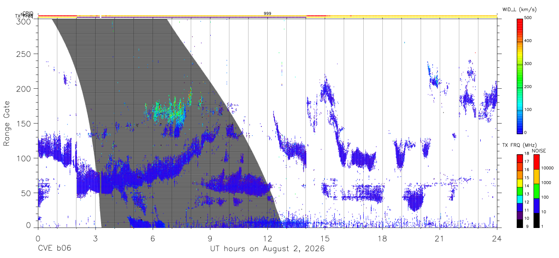Click the orange swatch in NOISE legend
The height and width of the screenshot is (258, 559).
pyautogui.click(x=536, y=177)
